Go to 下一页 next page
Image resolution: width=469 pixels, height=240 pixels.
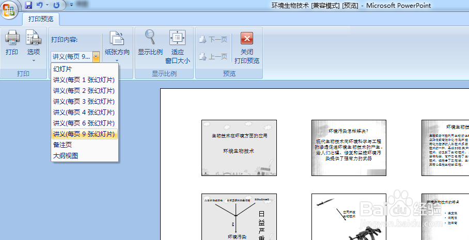(x=213, y=39)
